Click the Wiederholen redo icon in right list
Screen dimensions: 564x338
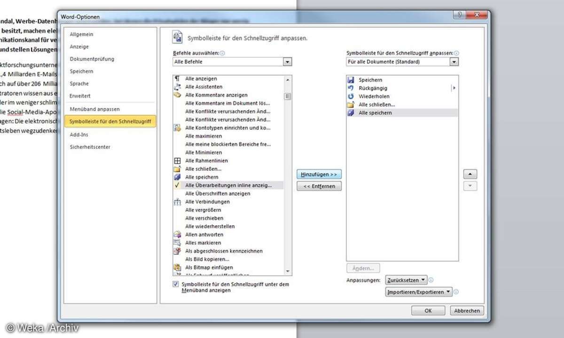click(351, 96)
